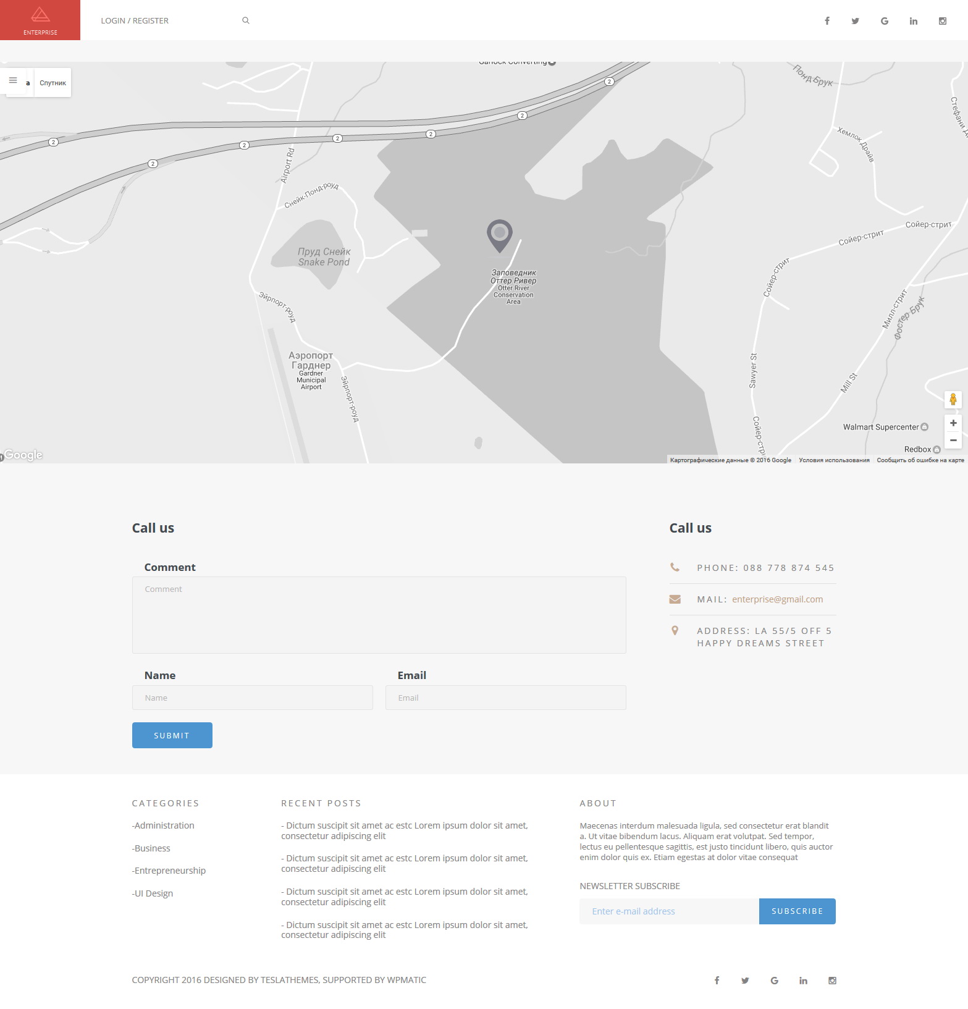Viewport: 968px width, 1009px height.
Task: Open Instagram icon in the footer
Action: point(832,981)
